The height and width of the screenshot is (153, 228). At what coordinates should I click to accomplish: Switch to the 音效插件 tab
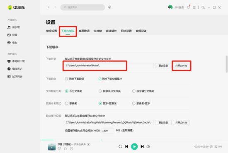111,31
